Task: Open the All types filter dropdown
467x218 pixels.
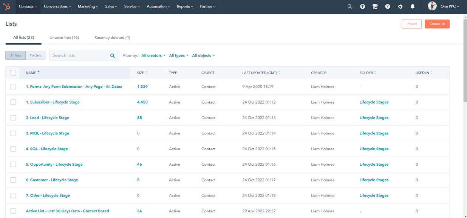Action: [x=179, y=56]
